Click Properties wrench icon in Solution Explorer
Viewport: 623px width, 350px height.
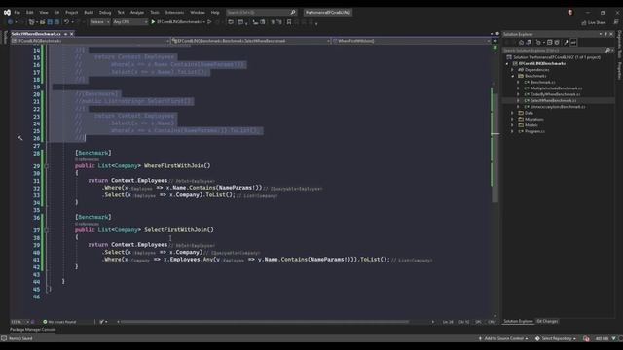(567, 43)
